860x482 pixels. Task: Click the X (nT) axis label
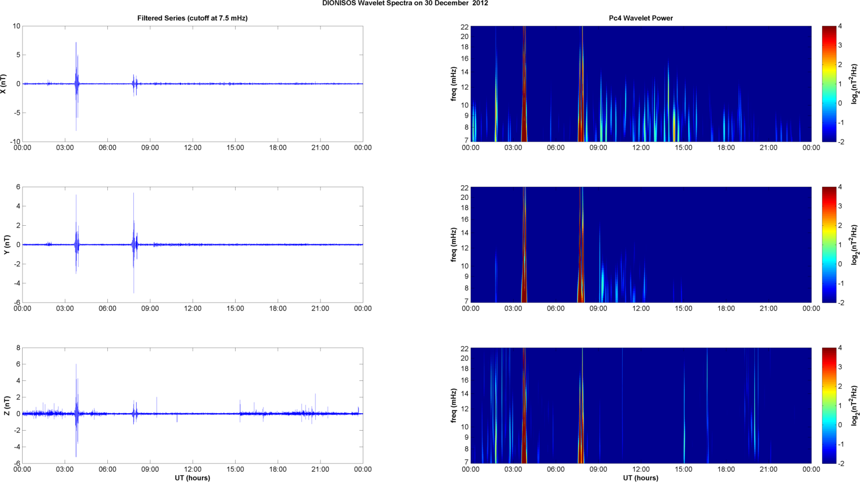pyautogui.click(x=3, y=84)
